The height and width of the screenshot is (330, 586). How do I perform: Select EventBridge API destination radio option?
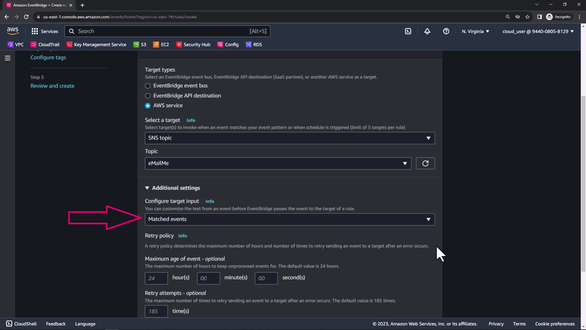tap(148, 96)
